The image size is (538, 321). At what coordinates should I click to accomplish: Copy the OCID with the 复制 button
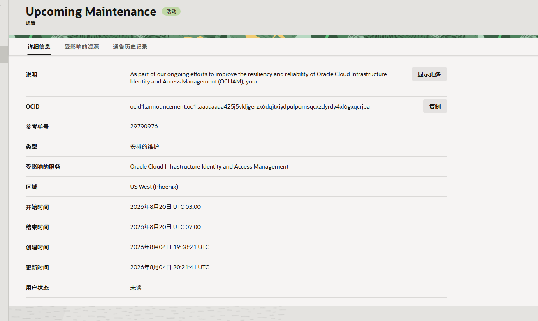pos(435,106)
